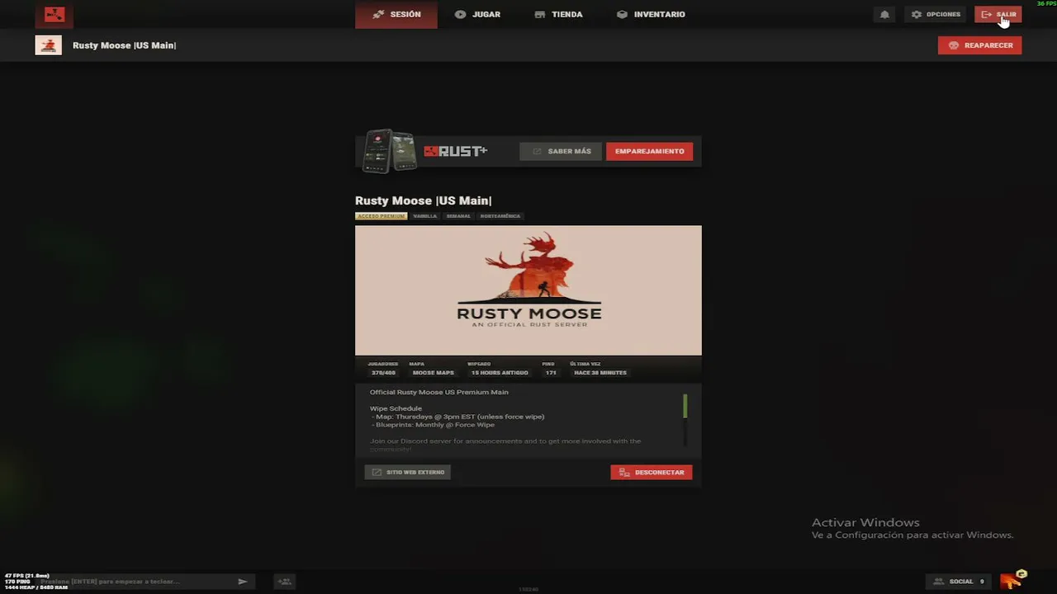Click the Rusty Moose server avatar in header
Image resolution: width=1057 pixels, height=594 pixels.
48,45
